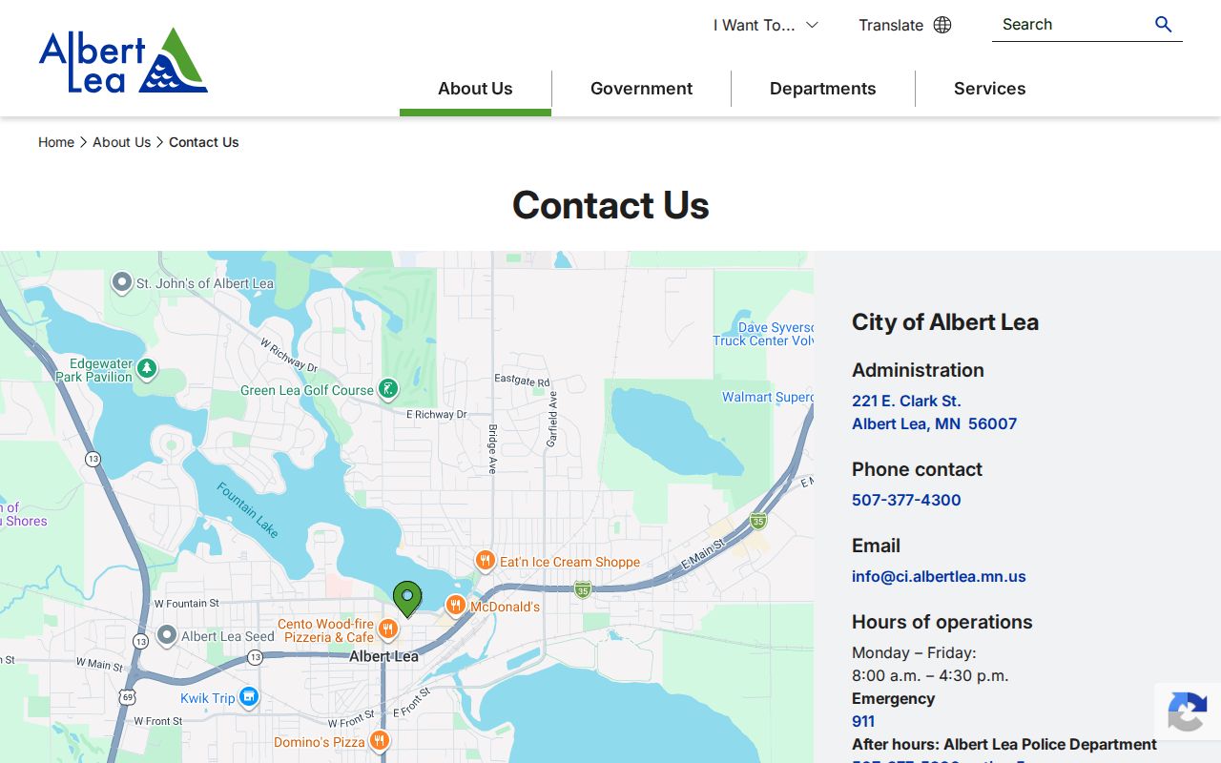
Task: Click the info@ci.albertlea.mn.us email link
Action: (939, 576)
